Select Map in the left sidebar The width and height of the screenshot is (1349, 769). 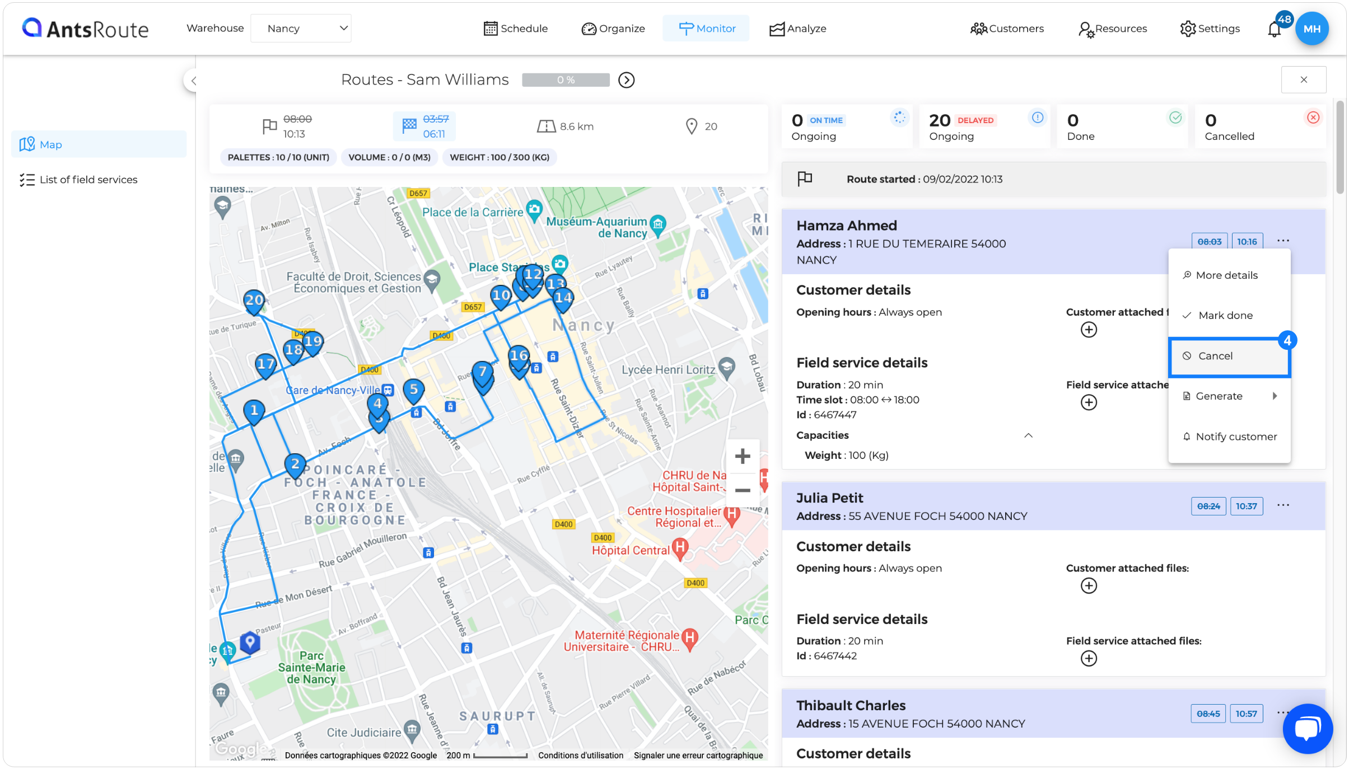point(99,144)
